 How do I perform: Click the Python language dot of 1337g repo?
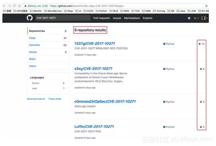(x=164, y=44)
